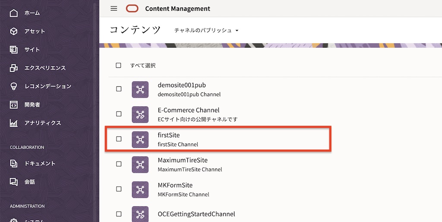Open ドキュメント in Collaboration

(x=40, y=164)
